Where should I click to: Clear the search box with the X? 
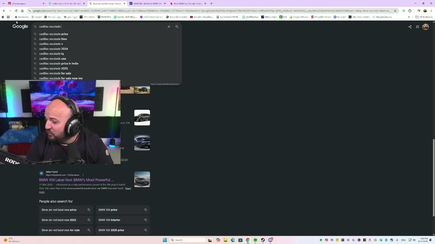coord(169,26)
